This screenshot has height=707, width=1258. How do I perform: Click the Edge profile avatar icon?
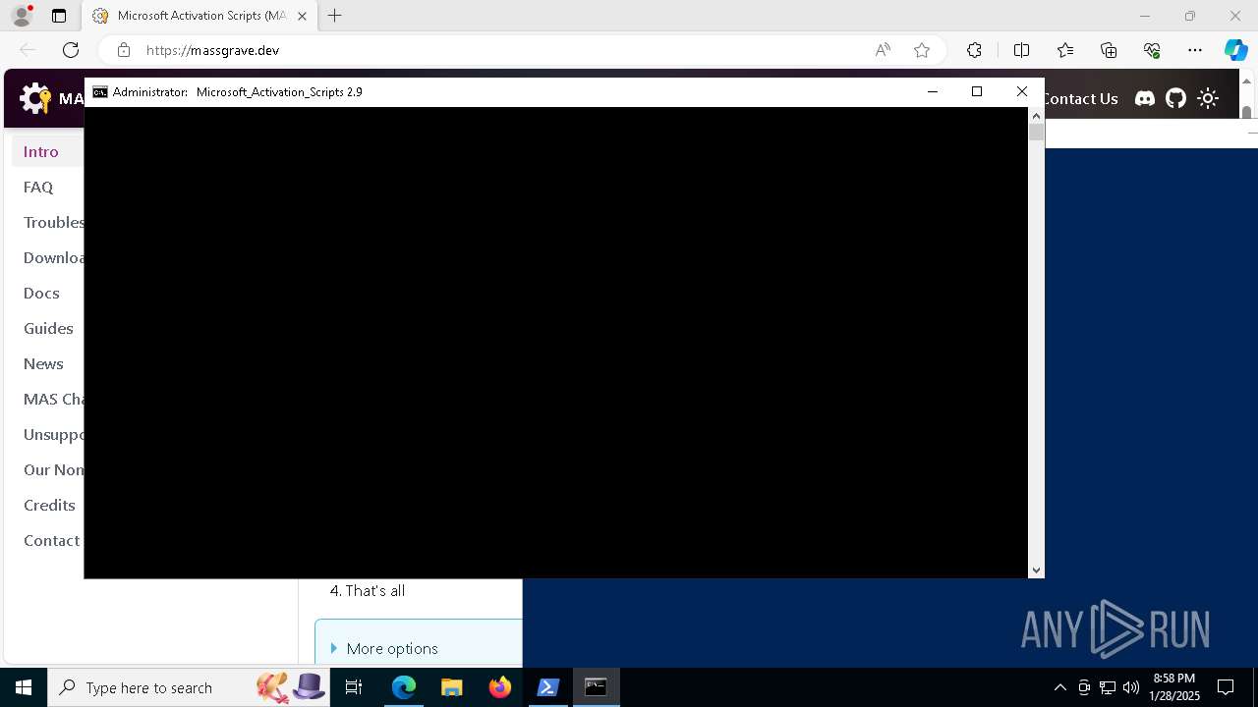click(21, 16)
